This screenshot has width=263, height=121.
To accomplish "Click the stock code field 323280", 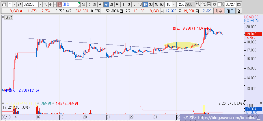I will pyautogui.click(x=31, y=4).
